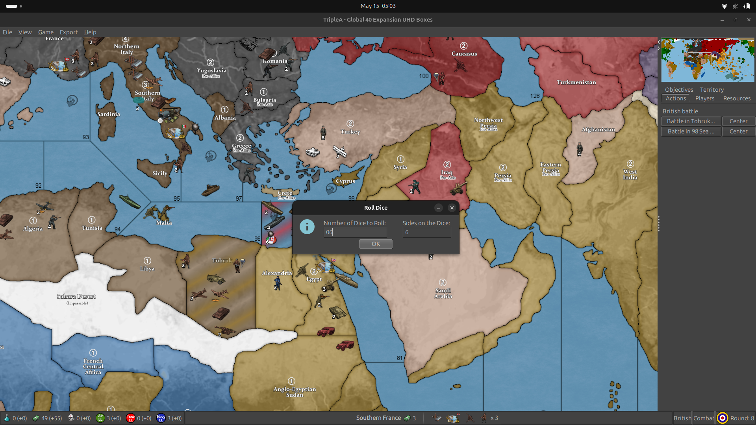Open the View menu
The height and width of the screenshot is (425, 756).
25,32
